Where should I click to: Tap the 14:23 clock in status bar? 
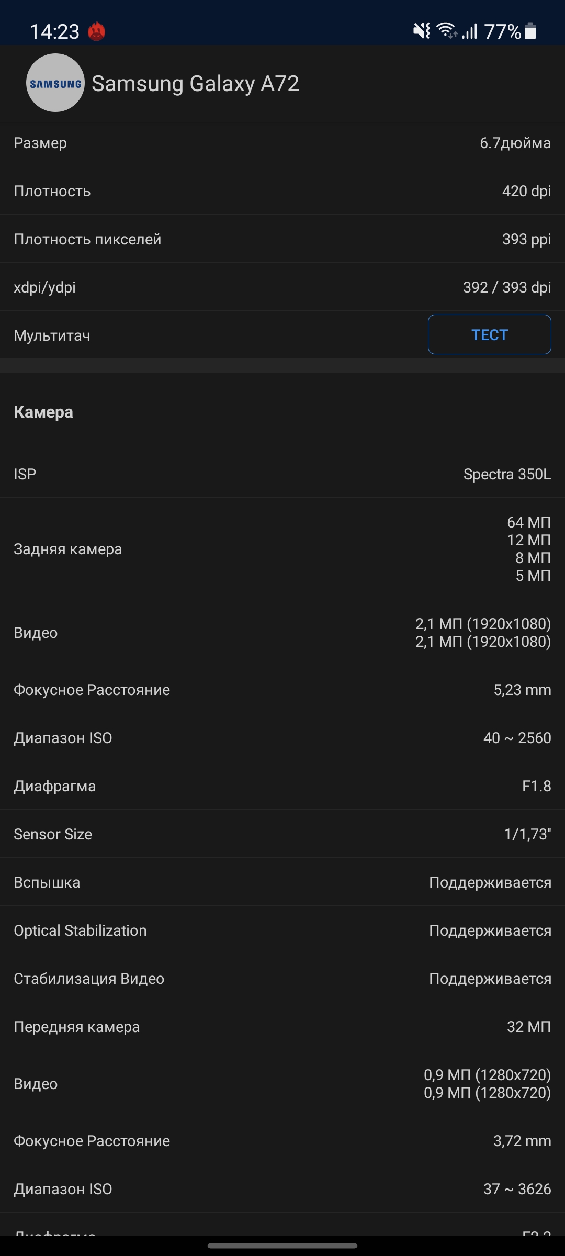tap(54, 31)
